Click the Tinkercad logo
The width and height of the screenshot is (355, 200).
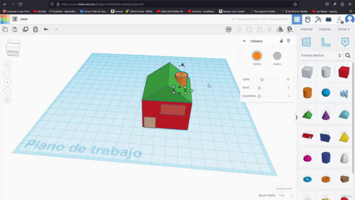[5, 19]
